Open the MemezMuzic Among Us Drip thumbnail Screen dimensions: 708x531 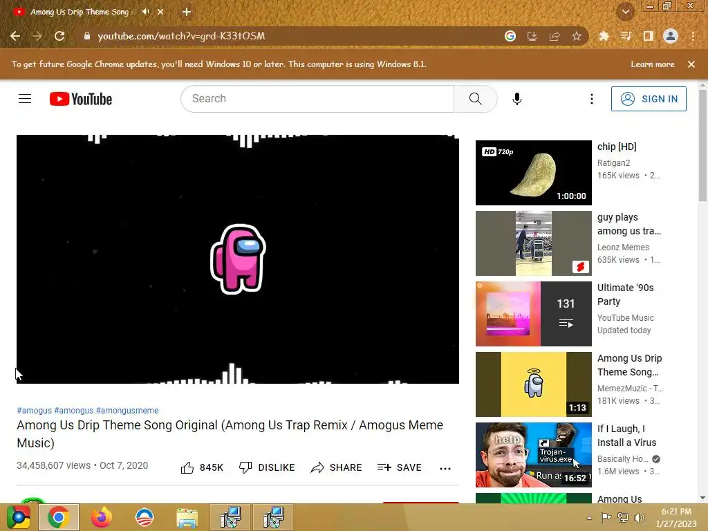[533, 384]
